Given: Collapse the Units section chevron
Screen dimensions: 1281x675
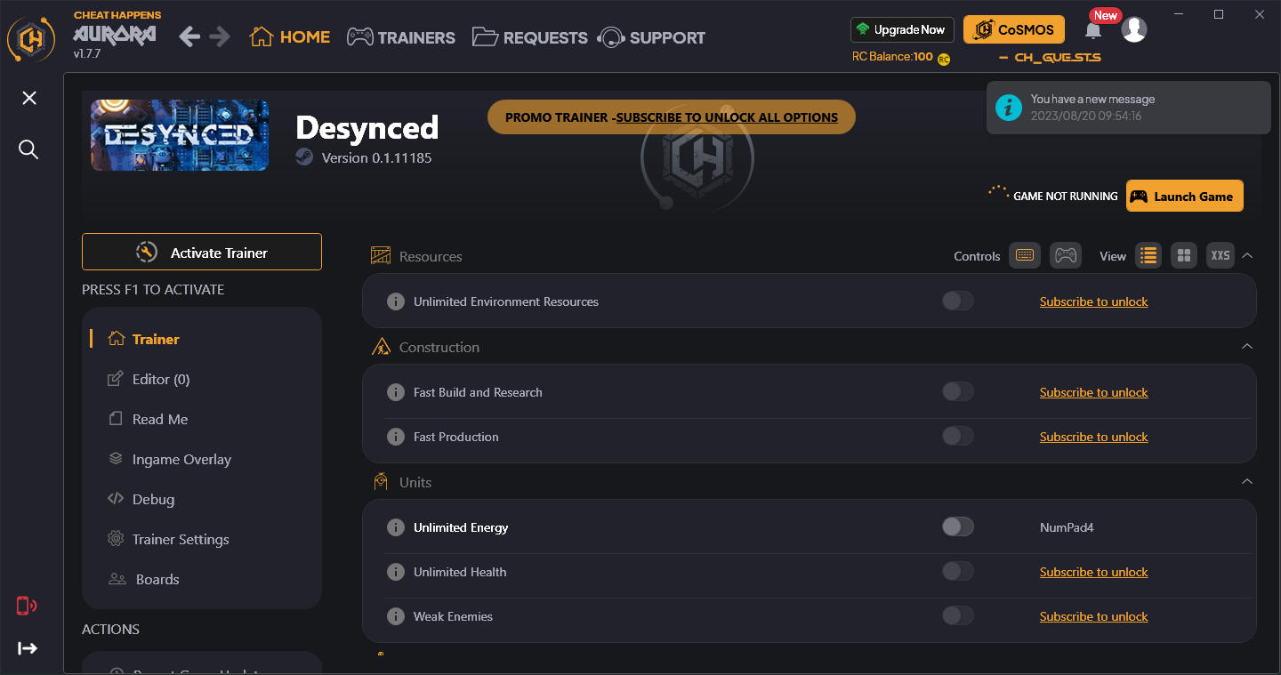Looking at the screenshot, I should (x=1247, y=481).
